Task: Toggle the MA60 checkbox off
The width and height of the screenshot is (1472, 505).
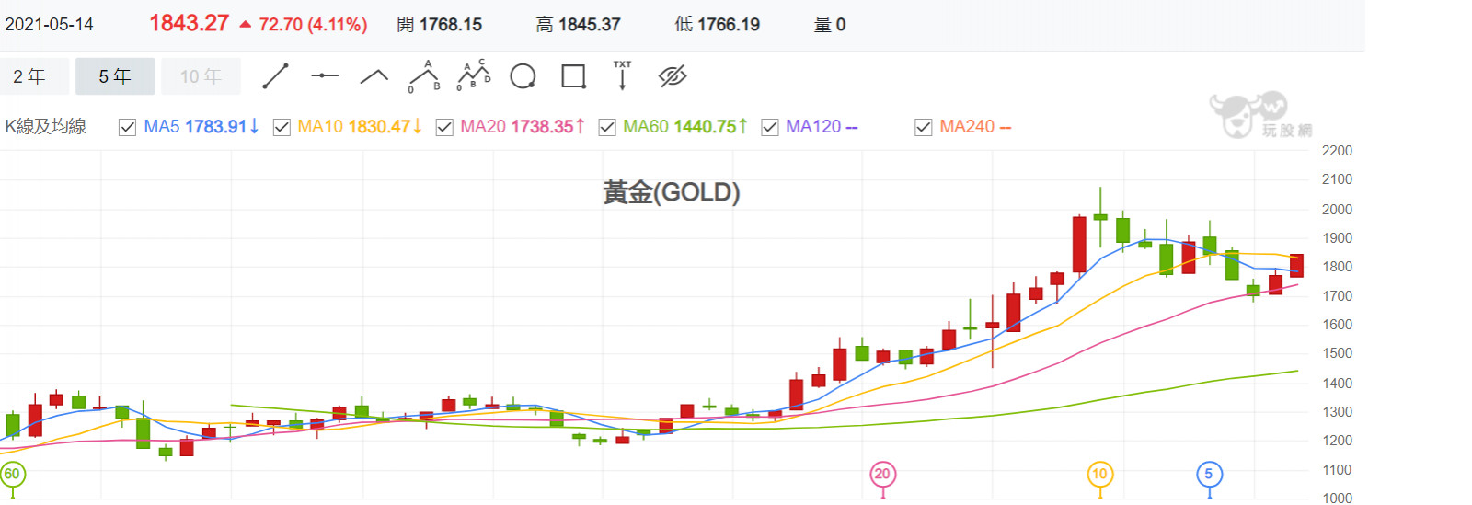Action: coord(607,127)
